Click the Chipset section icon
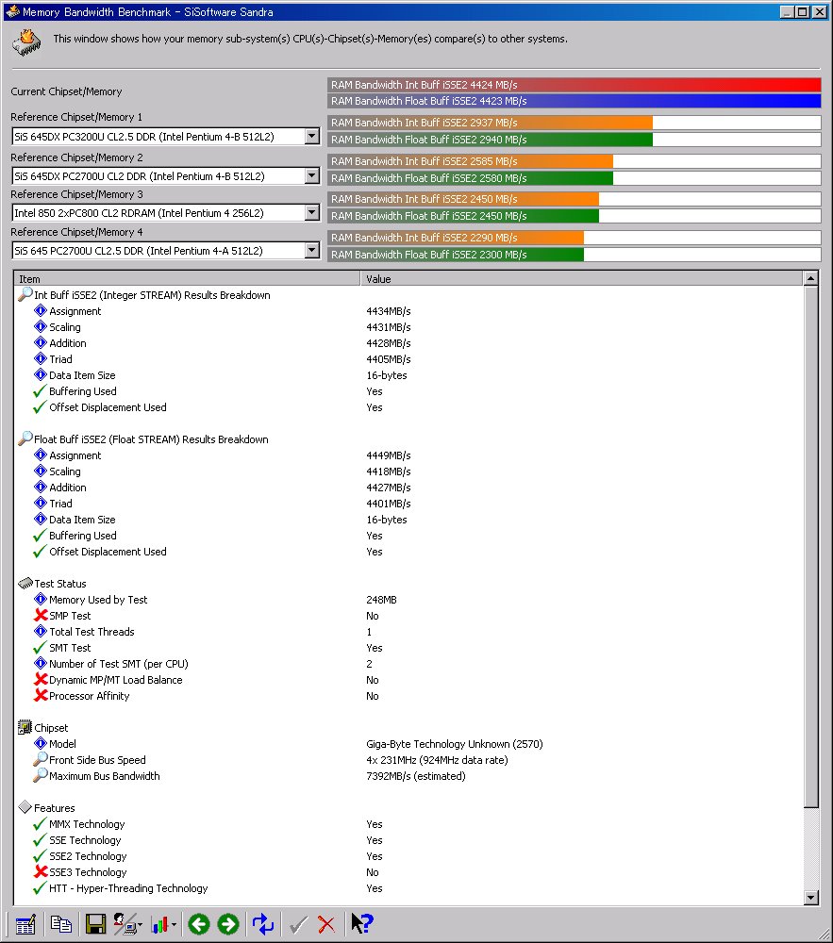 pyautogui.click(x=25, y=727)
